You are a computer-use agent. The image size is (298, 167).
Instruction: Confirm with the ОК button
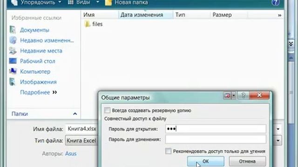coord(206,161)
